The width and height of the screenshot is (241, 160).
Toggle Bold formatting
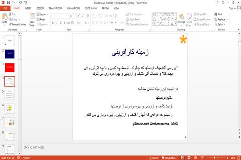pos(53,23)
